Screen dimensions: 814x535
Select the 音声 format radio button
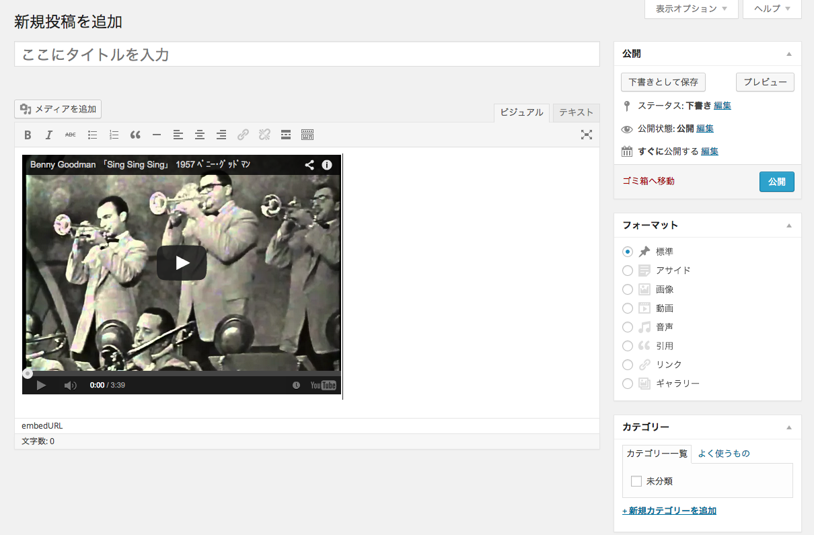(628, 327)
